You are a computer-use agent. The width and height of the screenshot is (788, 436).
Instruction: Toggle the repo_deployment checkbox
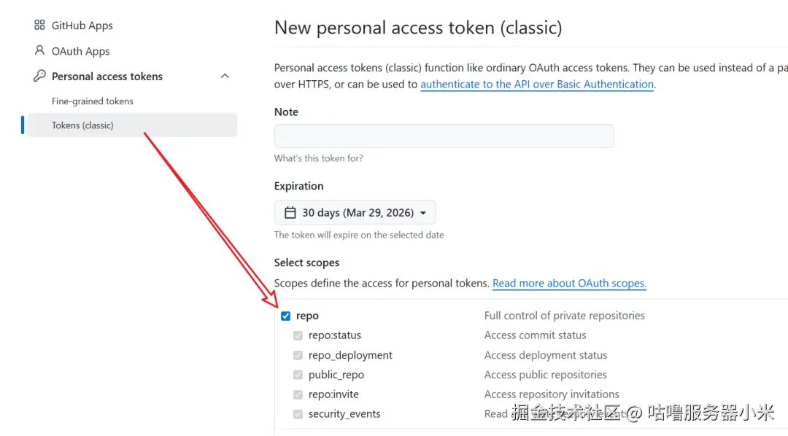point(298,355)
